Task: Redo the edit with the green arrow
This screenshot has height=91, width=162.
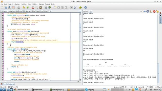Action: (x=28, y=7)
